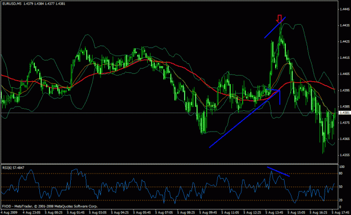Click the 5 Aug 00:25 time label
The height and width of the screenshot is (215, 351).
tap(53, 212)
